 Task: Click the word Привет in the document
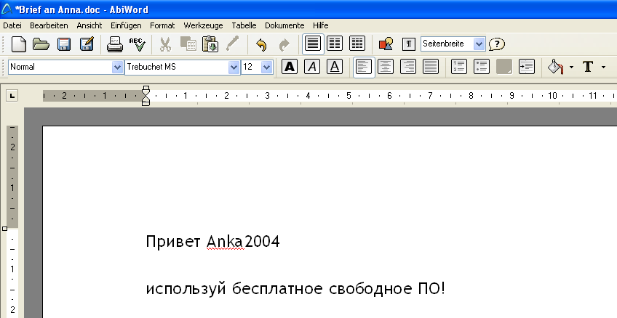[x=173, y=242]
